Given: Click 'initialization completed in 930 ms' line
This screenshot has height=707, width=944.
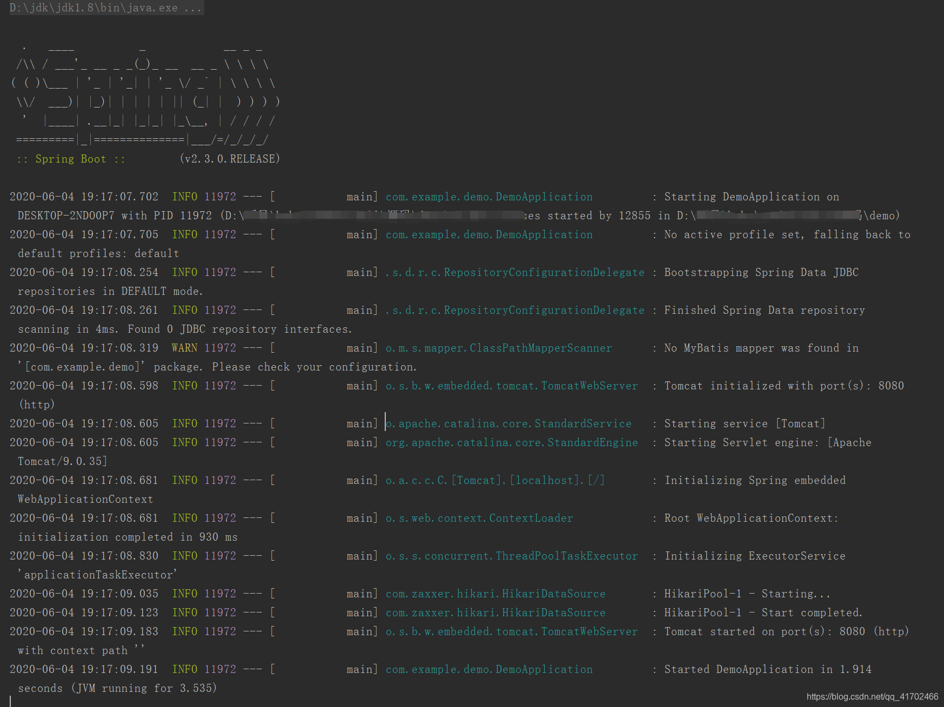Looking at the screenshot, I should coord(128,537).
